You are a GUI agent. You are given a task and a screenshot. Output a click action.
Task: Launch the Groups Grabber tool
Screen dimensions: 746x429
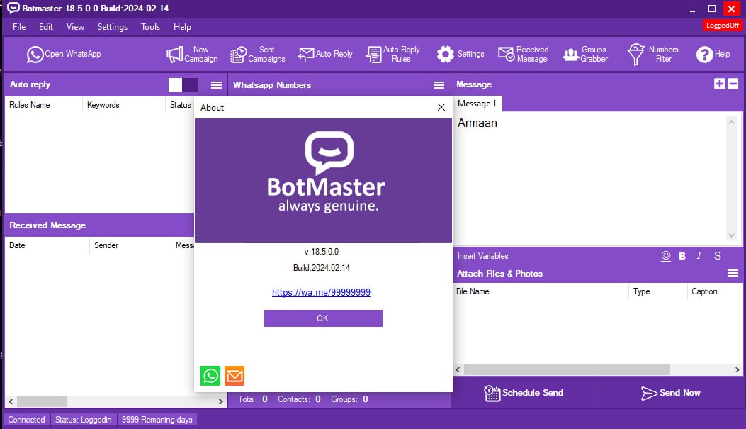585,55
